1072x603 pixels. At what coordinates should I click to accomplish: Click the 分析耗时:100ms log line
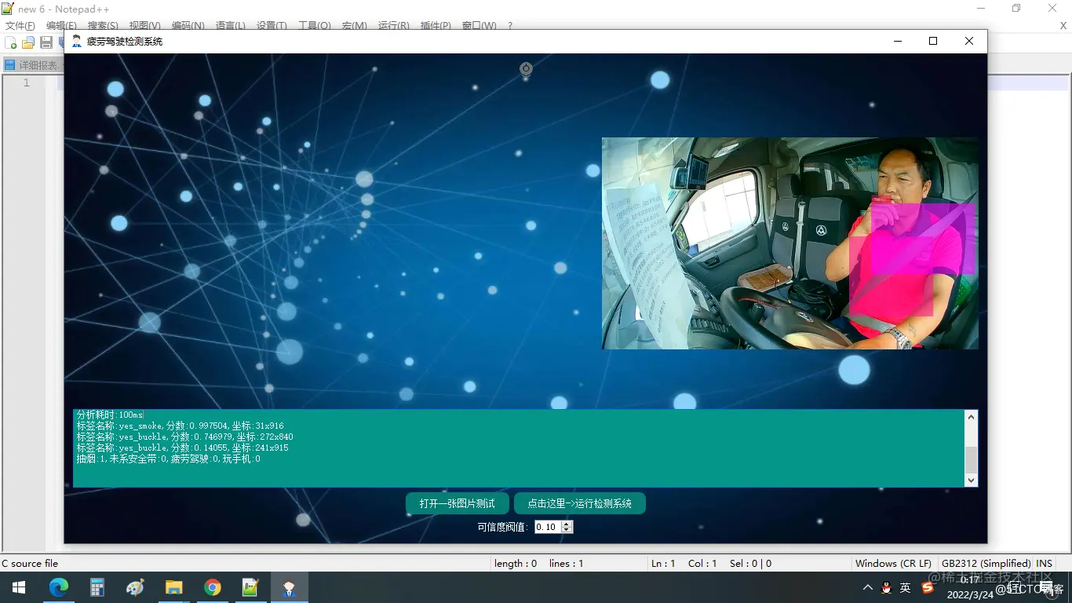[110, 415]
